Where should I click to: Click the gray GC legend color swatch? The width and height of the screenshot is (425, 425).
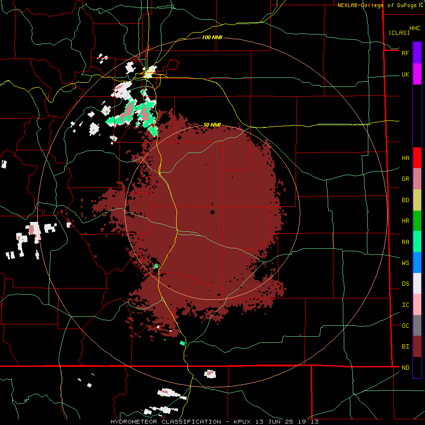[x=417, y=325]
